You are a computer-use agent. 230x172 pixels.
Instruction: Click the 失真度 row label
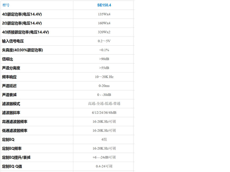[22, 50]
